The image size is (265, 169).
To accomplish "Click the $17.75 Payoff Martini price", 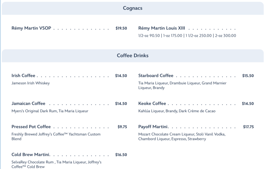I will (x=248, y=127).
